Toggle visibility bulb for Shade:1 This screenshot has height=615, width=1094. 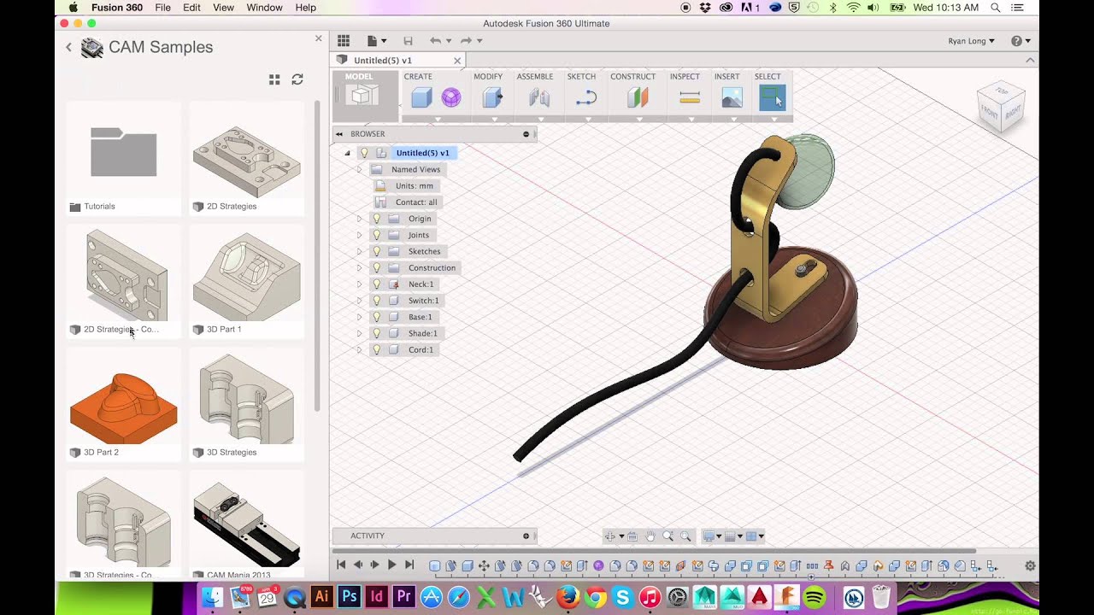(x=376, y=333)
